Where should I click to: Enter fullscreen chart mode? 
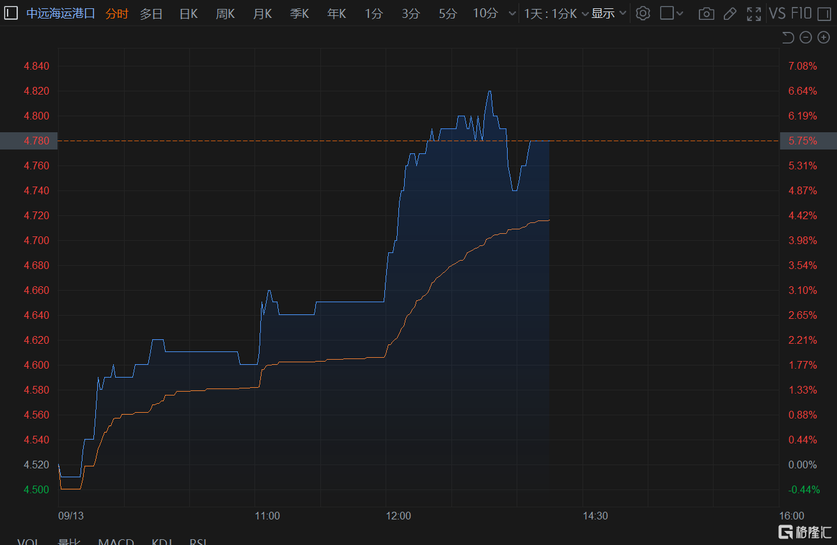click(x=754, y=13)
